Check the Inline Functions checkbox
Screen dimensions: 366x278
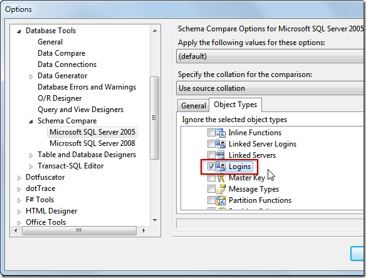click(211, 133)
